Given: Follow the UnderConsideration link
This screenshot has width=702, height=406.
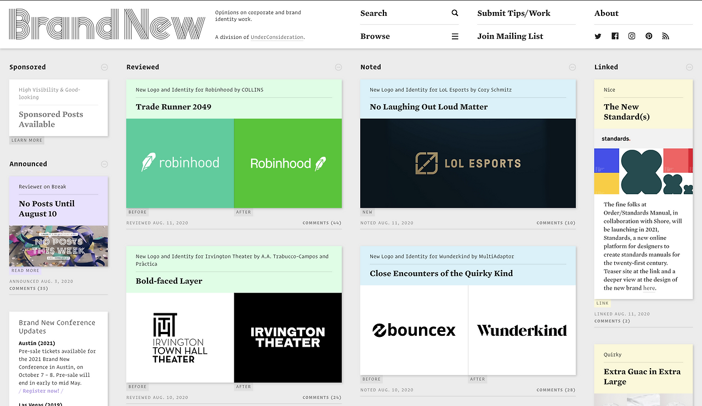Looking at the screenshot, I should click(x=277, y=37).
